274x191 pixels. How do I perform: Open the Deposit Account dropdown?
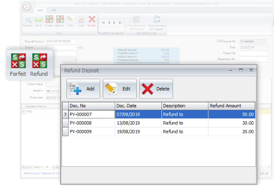(76, 41)
